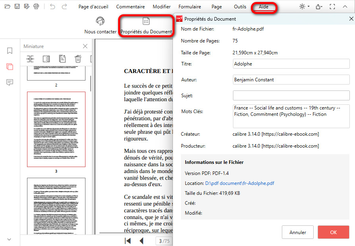Click the Print icon in the top toolbar
This screenshot has height=246, width=355.
37,6
